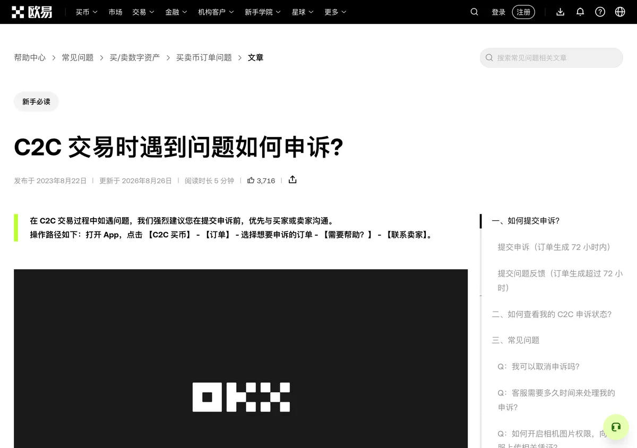The width and height of the screenshot is (637, 448).
Task: Expand the 买币 dropdown menu
Action: pos(87,12)
